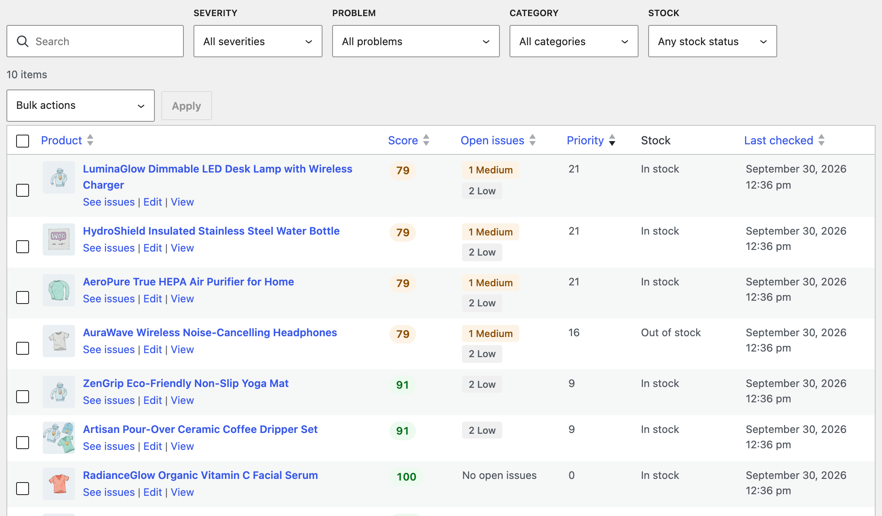The width and height of the screenshot is (882, 516).
Task: Expand the Any stock status dropdown
Action: pyautogui.click(x=713, y=41)
